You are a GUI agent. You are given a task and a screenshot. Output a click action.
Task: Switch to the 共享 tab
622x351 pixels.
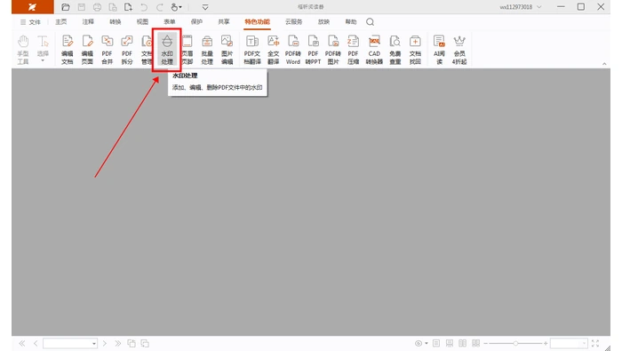click(x=224, y=22)
